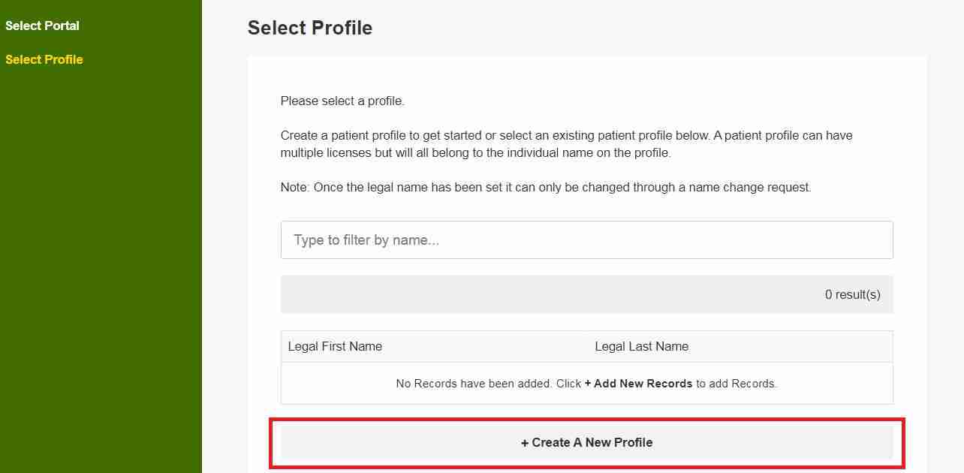The image size is (964, 473).
Task: Click the gray results summary bar
Action: tap(526, 294)
